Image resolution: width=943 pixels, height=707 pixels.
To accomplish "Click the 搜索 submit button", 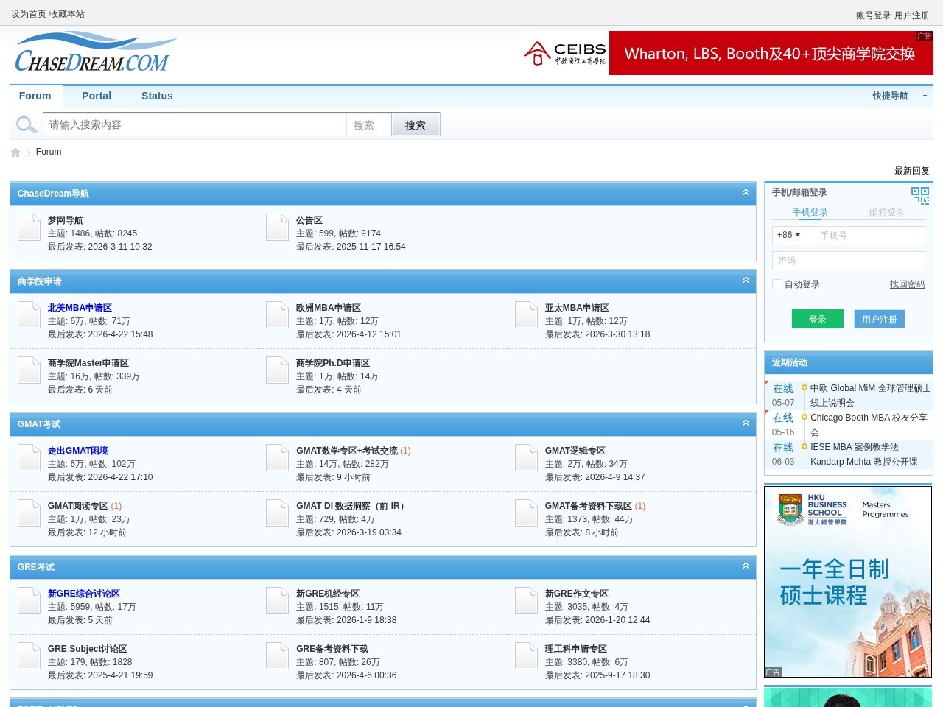I will coord(416,125).
